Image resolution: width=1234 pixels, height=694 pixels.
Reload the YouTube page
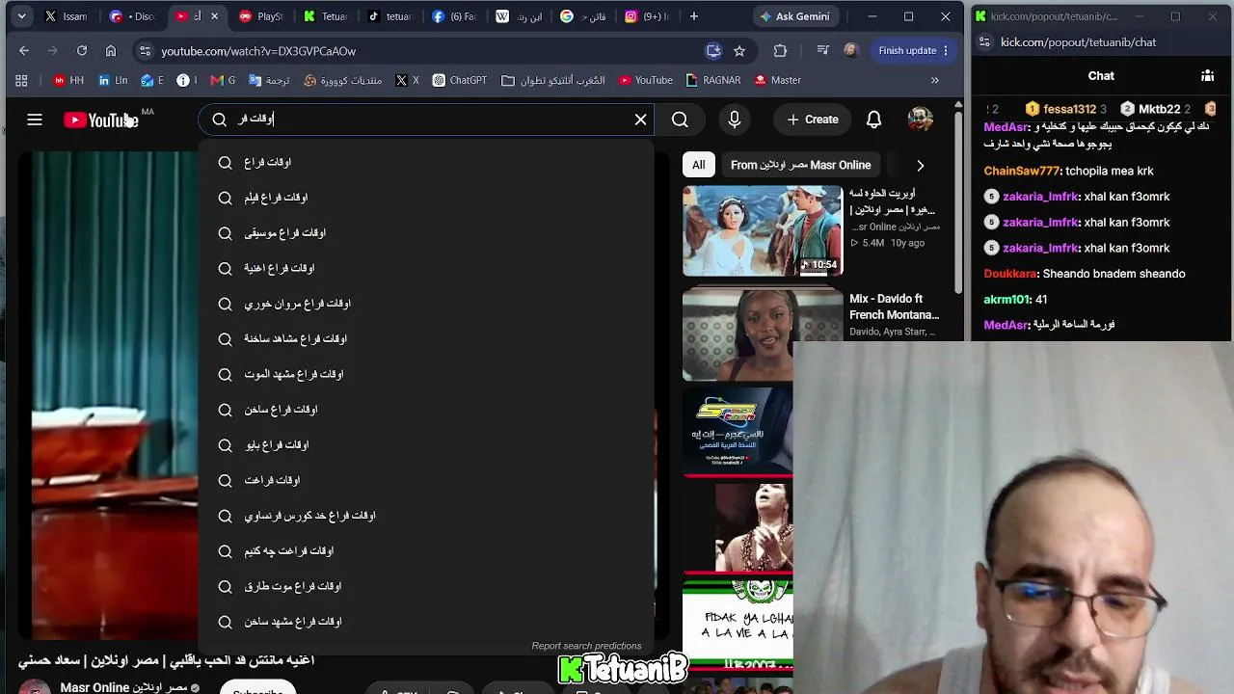82,51
